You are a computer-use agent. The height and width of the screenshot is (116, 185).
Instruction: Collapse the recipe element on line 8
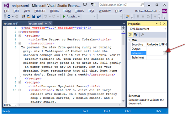click(x=19, y=82)
